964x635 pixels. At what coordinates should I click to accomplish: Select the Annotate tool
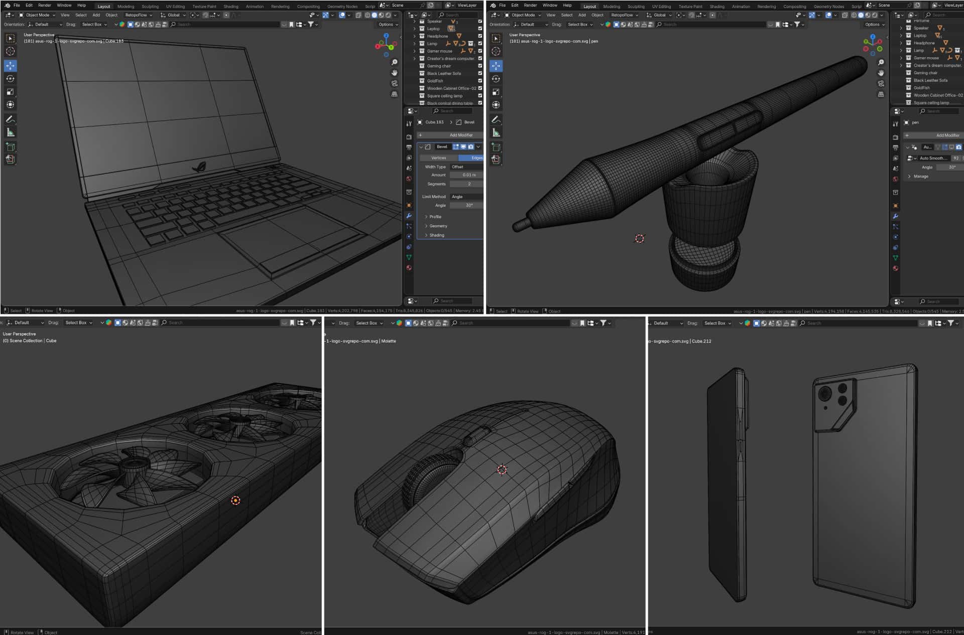point(10,119)
